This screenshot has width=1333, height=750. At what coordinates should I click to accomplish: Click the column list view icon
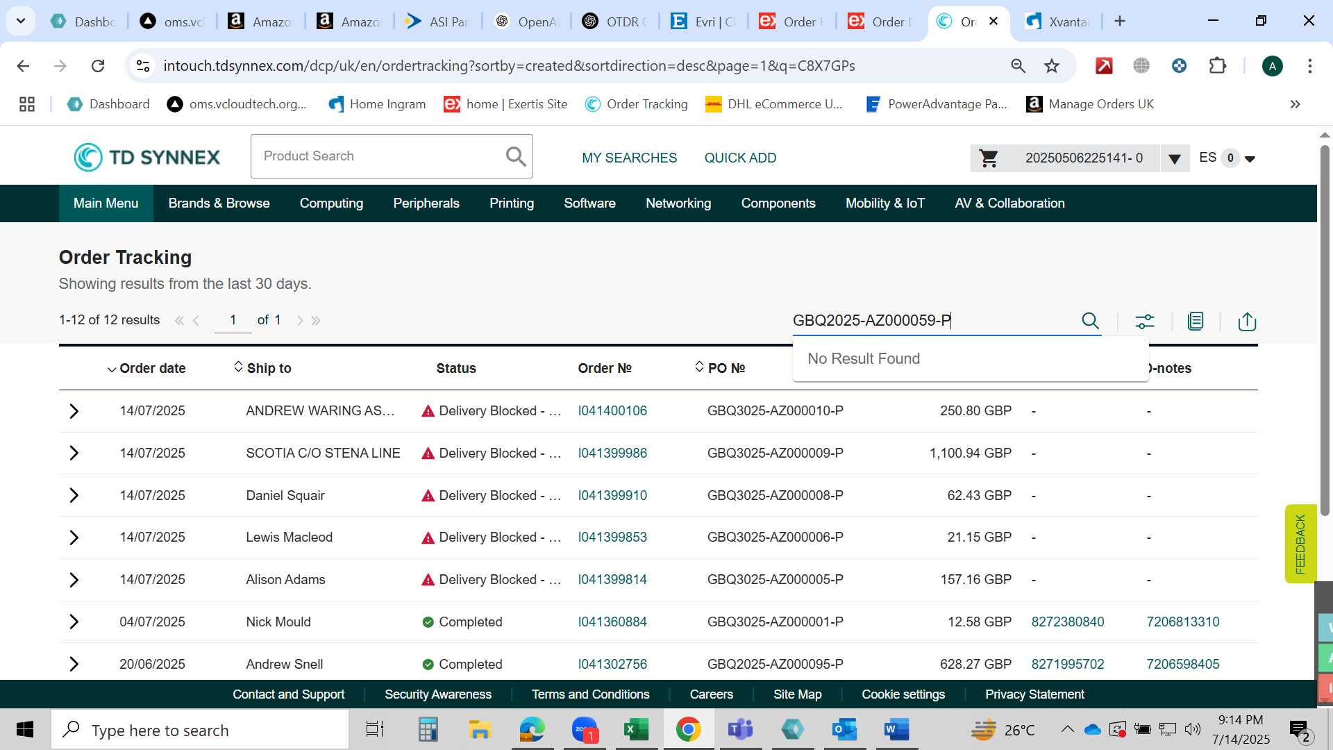pos(1196,321)
